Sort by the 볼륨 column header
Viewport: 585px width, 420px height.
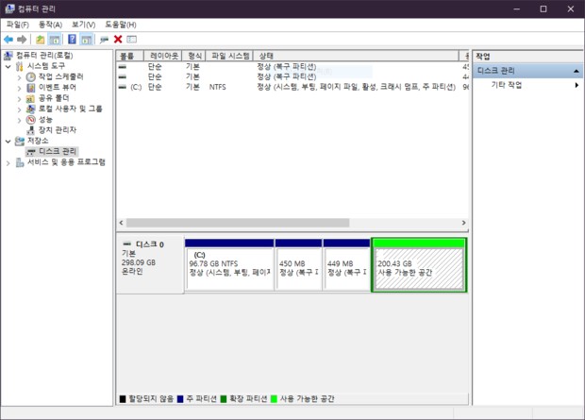[x=130, y=56]
